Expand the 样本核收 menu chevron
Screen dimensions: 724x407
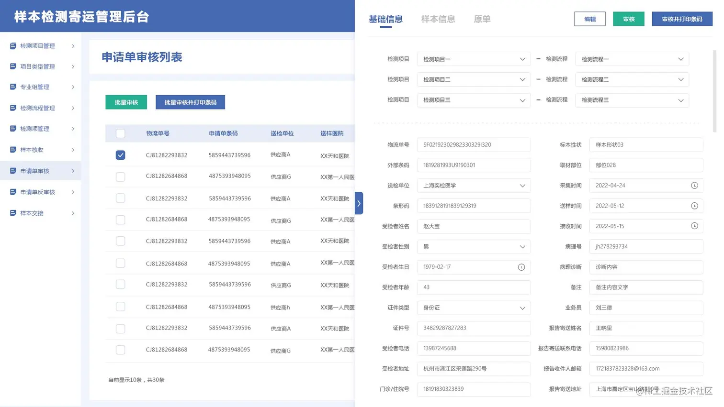click(73, 150)
